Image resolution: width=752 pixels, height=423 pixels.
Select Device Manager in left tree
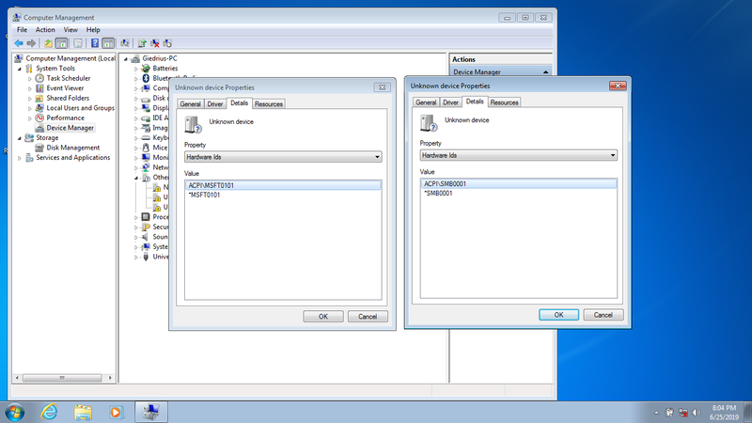click(70, 128)
